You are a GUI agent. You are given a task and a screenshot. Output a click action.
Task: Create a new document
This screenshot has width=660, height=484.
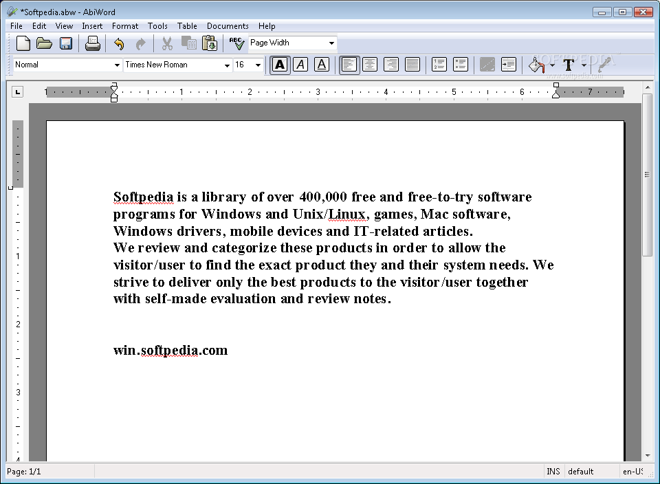[23, 43]
